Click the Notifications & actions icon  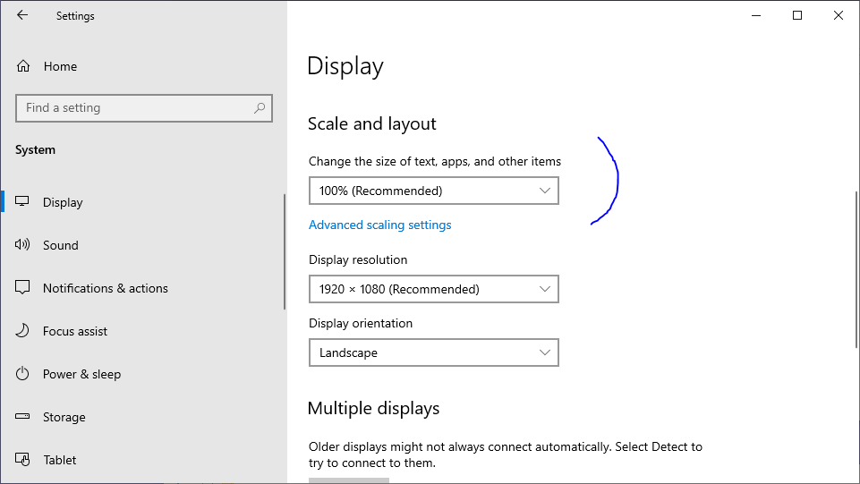click(x=23, y=288)
